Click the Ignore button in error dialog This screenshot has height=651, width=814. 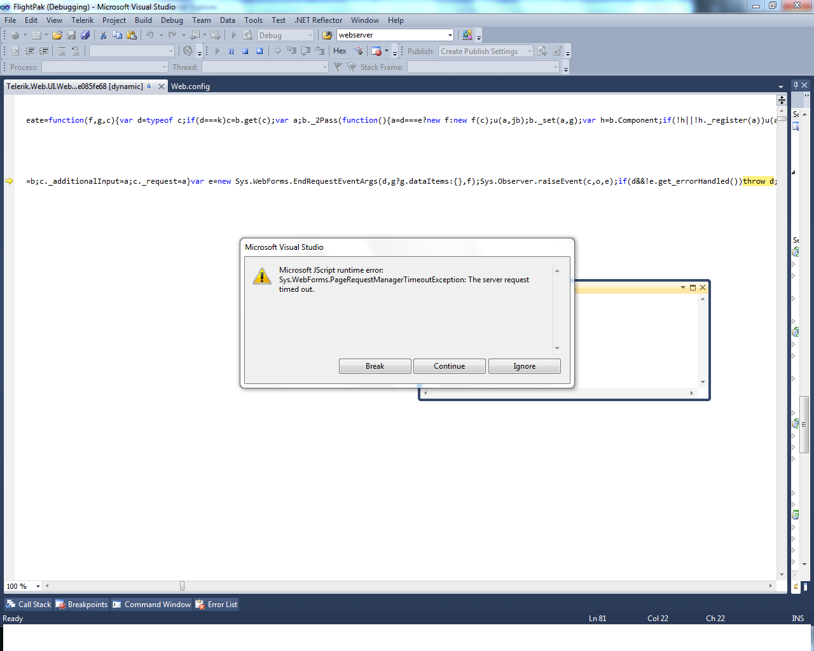click(525, 366)
